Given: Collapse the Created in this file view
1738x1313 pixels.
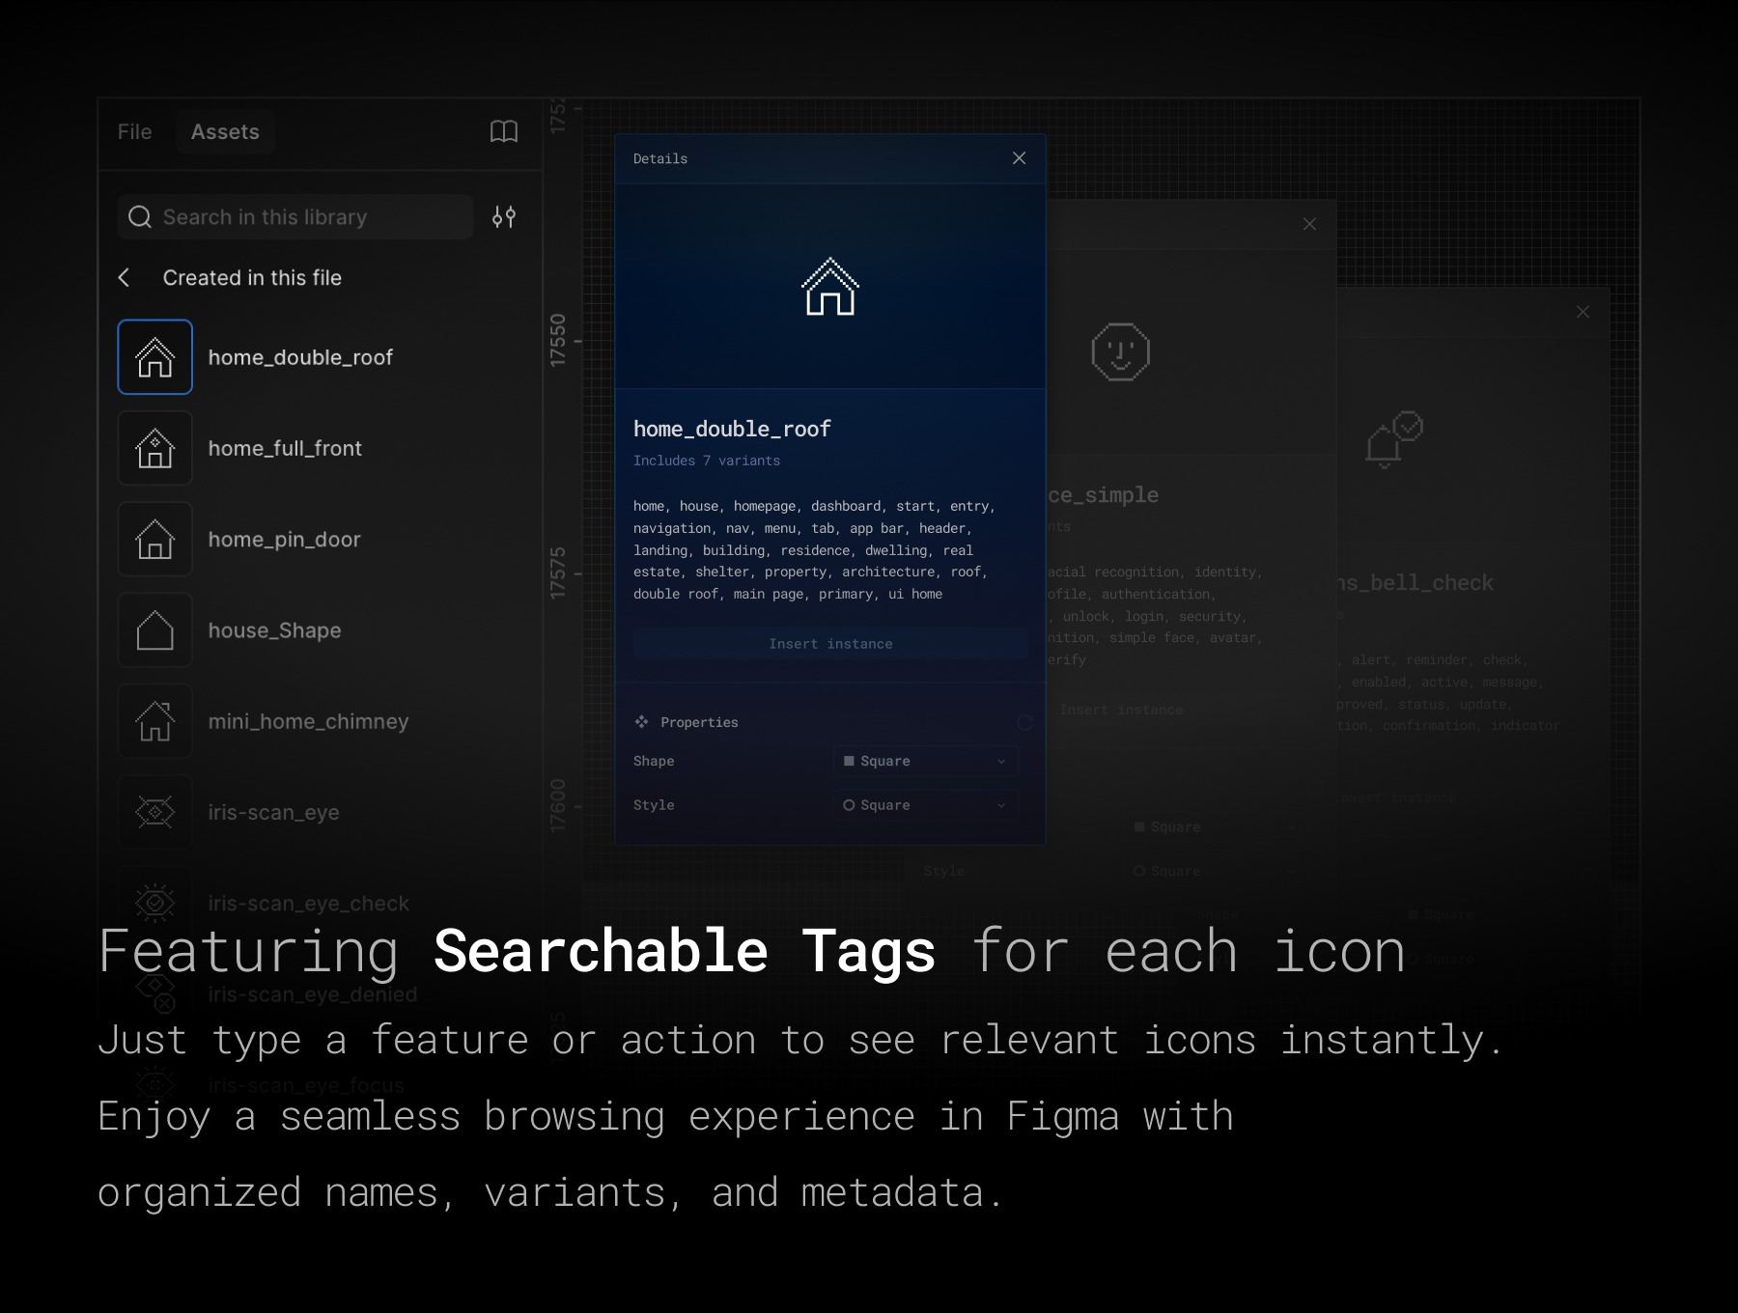Looking at the screenshot, I should click(124, 277).
